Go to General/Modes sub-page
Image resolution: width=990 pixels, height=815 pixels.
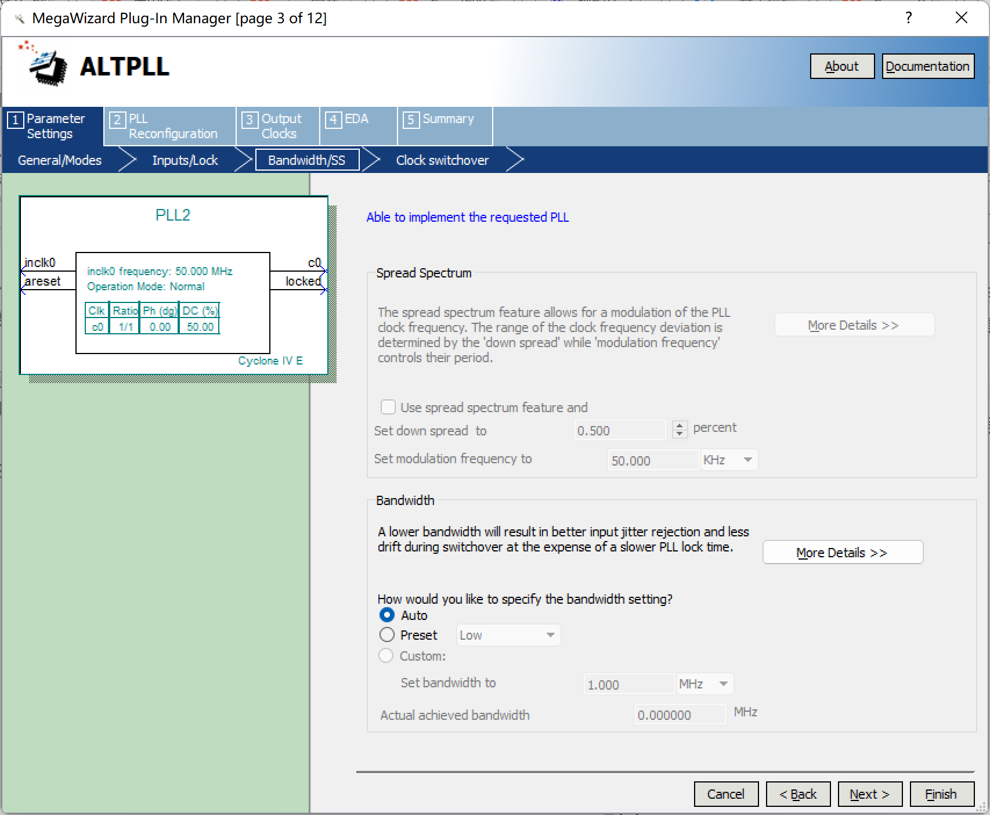[60, 160]
